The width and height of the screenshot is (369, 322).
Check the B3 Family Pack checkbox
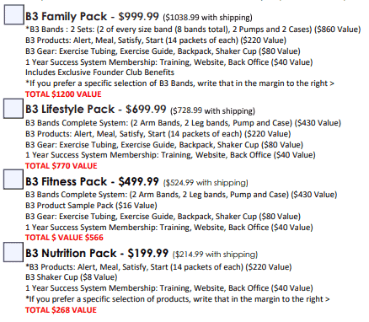[13, 14]
